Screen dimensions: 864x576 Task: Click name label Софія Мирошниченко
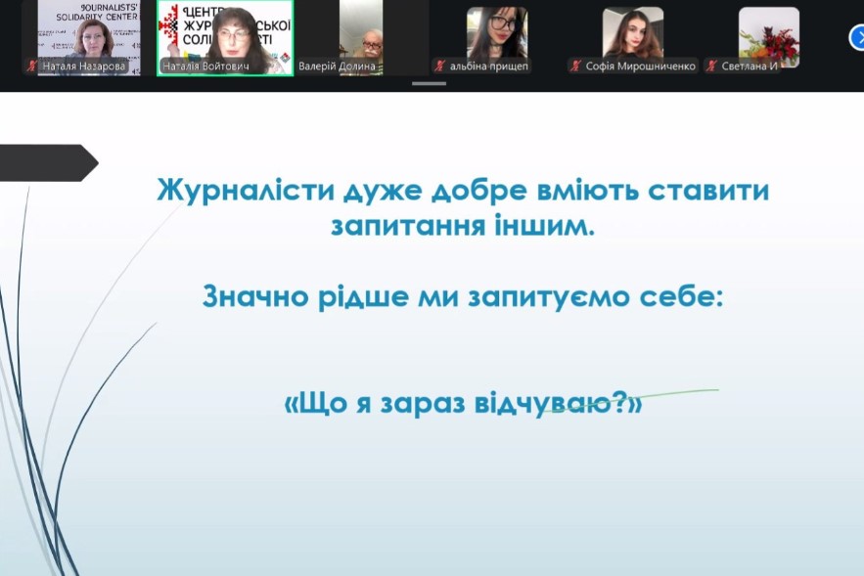pyautogui.click(x=640, y=66)
